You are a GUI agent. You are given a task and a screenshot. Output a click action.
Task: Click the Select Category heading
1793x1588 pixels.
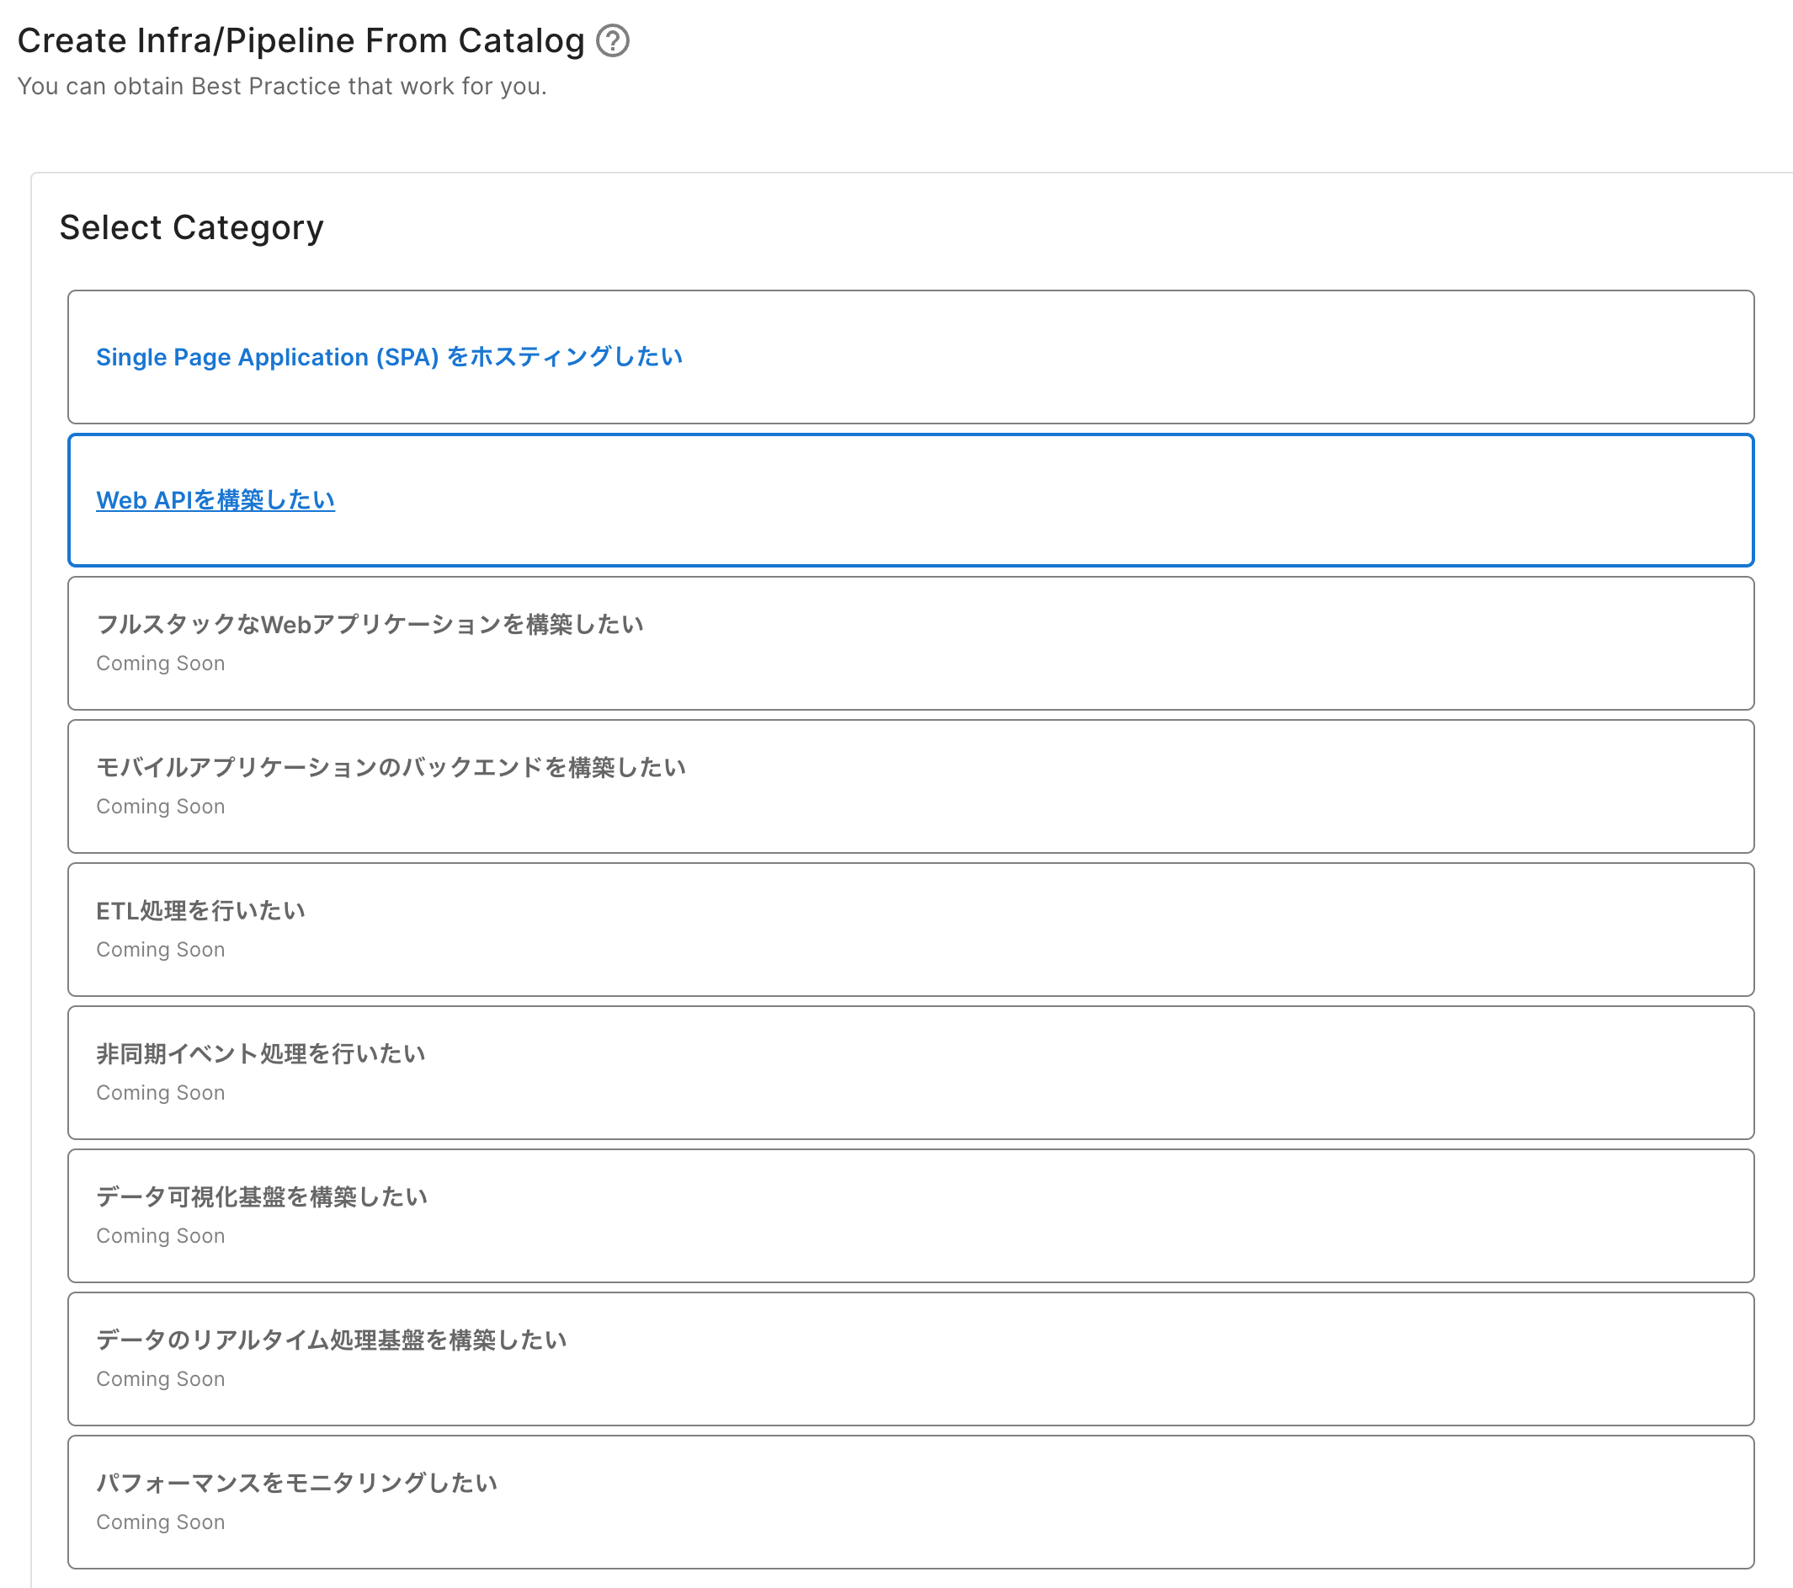click(x=191, y=228)
